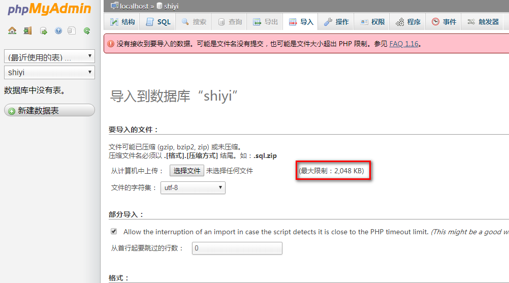Open the 导出 tab
The height and width of the screenshot is (283, 509).
265,22
